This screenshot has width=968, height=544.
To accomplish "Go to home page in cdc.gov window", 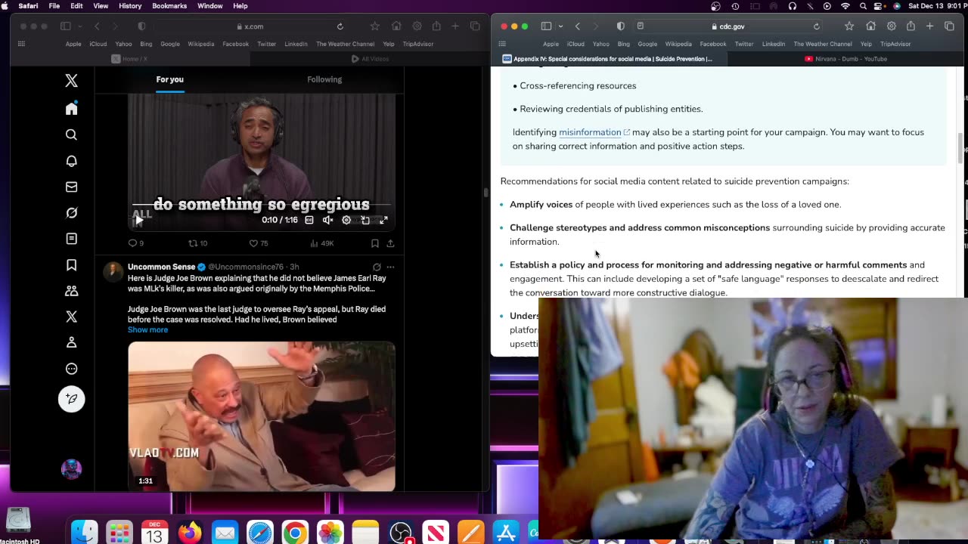I will click(x=870, y=26).
